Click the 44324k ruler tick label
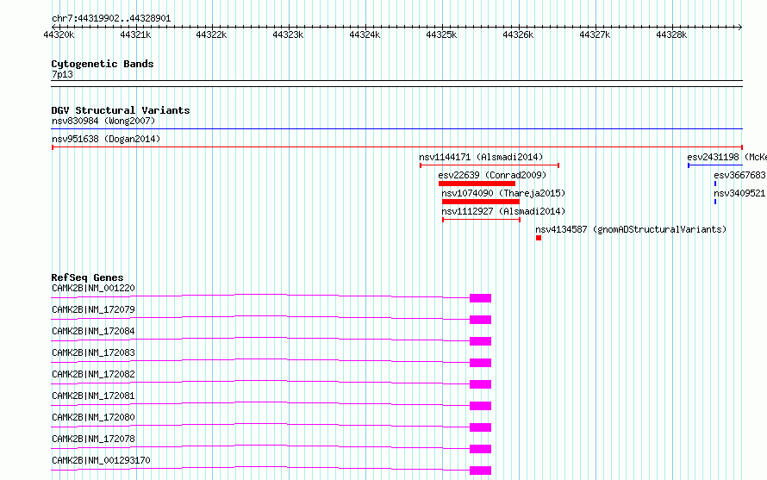This screenshot has height=480, width=767. coord(365,34)
